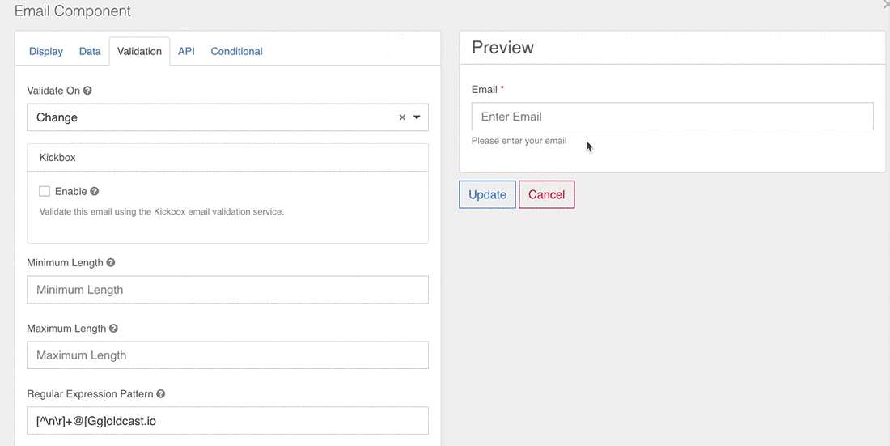This screenshot has height=446, width=890.
Task: Switch to the Display tab
Action: 46,51
